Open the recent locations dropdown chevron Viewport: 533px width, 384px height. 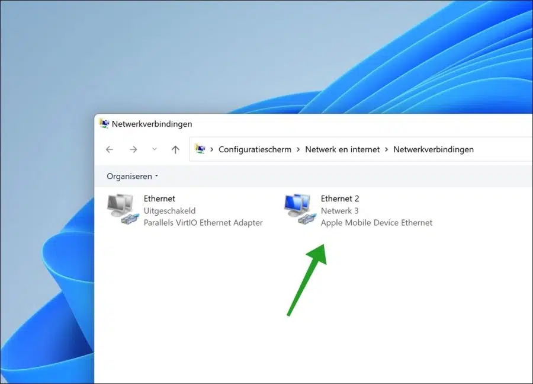[x=155, y=149]
